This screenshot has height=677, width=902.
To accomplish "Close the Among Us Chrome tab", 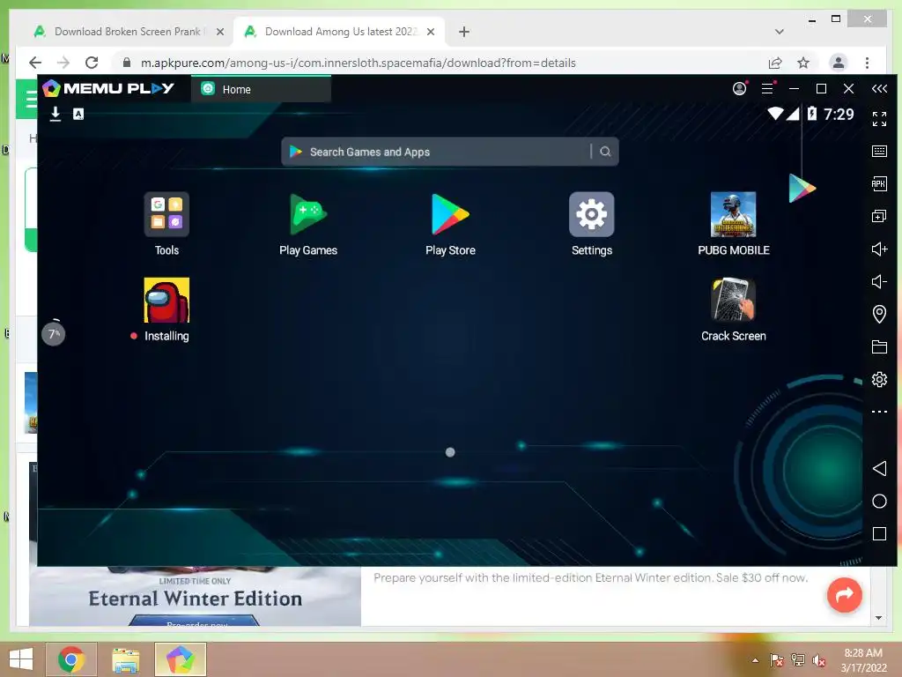I will [431, 32].
